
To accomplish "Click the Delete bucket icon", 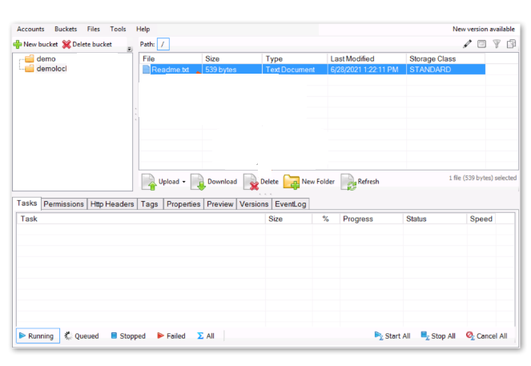I will tap(66, 44).
